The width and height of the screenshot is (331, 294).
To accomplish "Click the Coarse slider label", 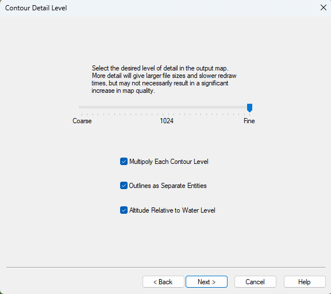I will coord(82,121).
